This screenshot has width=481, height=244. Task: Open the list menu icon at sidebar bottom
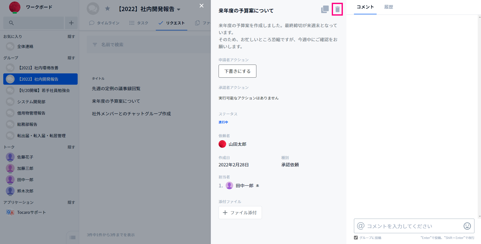click(73, 237)
